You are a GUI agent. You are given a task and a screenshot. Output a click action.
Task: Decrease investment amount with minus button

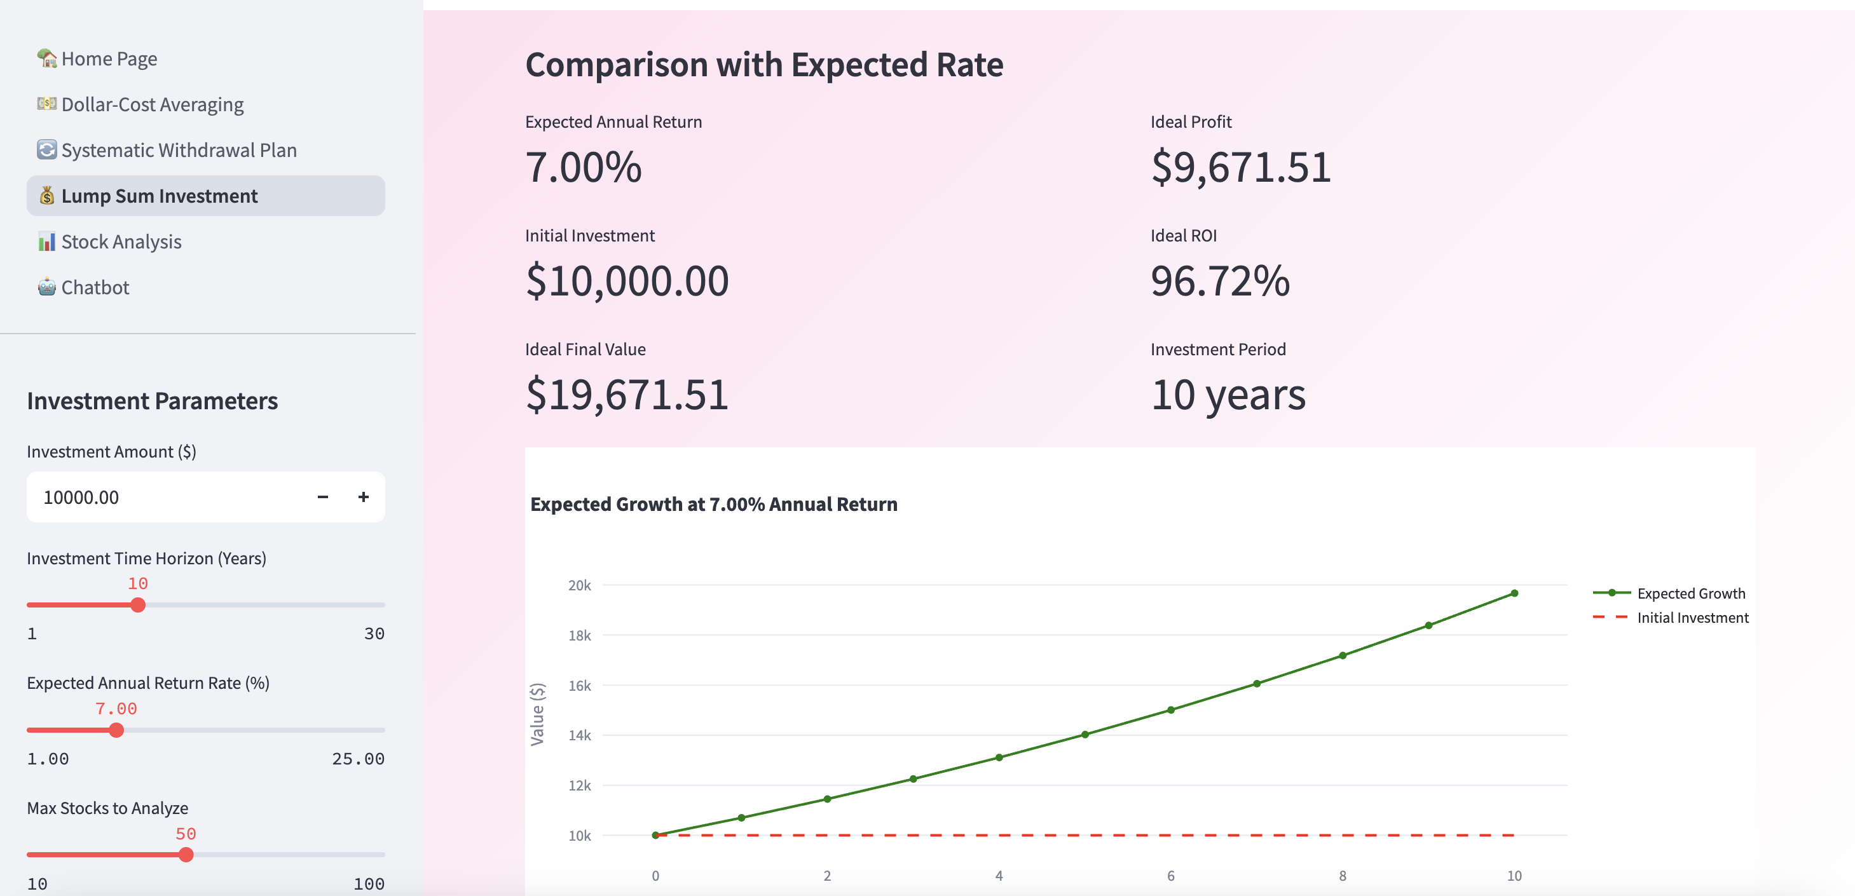(x=322, y=498)
